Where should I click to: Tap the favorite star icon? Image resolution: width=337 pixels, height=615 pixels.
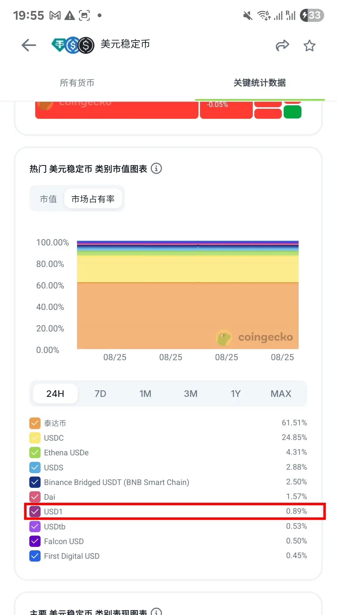[310, 46]
